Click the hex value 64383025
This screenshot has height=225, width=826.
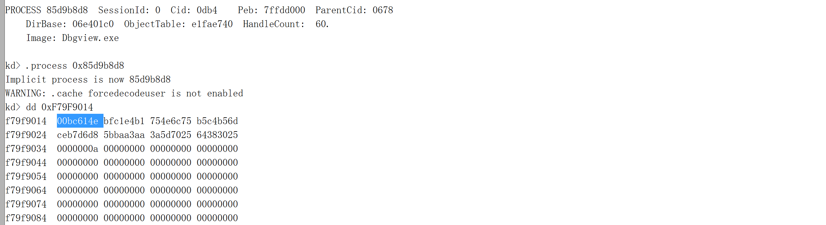pyautogui.click(x=217, y=135)
